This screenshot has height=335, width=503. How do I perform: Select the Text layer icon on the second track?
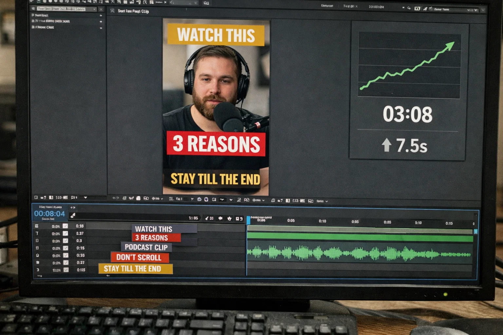pos(38,233)
